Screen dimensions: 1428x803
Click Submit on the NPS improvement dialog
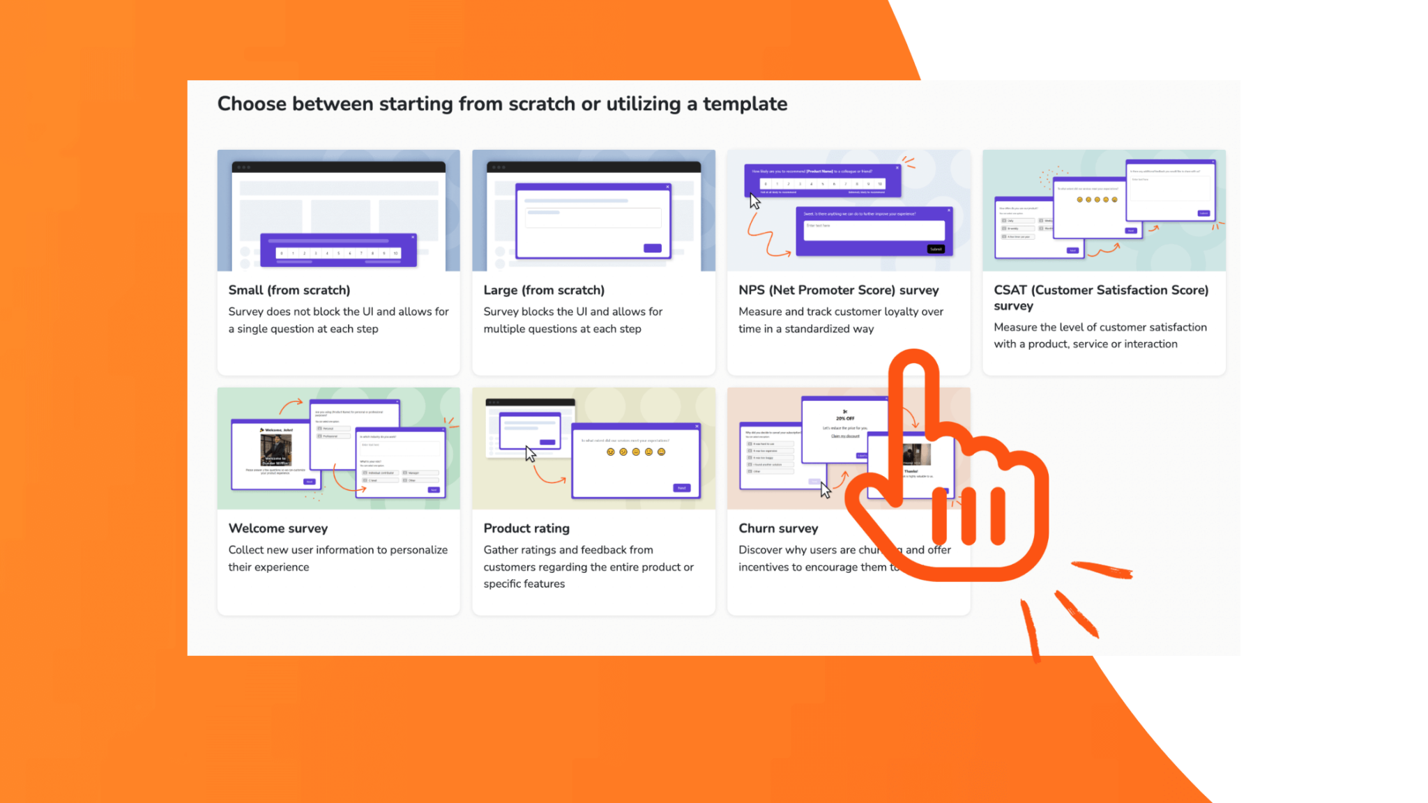[x=936, y=249]
